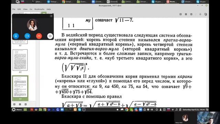The width and height of the screenshot is (220, 124).
Task: Open the Menu button in bottom taskbar
Action: pos(17,110)
